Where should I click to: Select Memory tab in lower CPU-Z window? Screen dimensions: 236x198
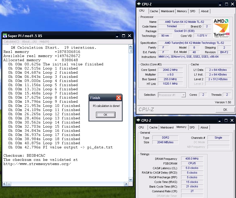[181, 127]
